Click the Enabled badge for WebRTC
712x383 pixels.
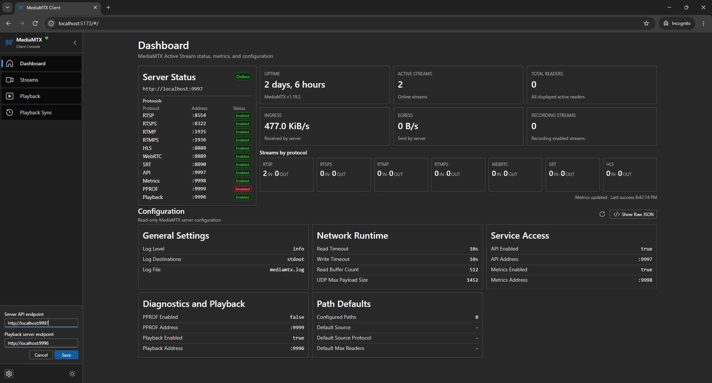coord(243,157)
